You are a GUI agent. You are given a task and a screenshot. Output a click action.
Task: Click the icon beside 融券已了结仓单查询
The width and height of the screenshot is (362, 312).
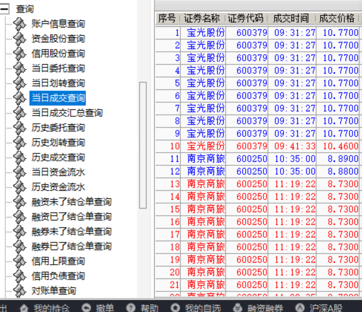(x=20, y=246)
